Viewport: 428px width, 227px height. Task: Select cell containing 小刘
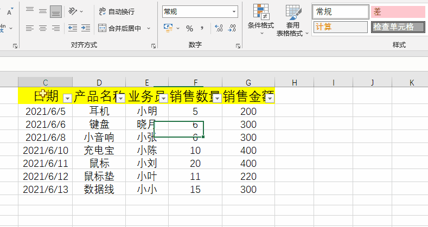147,164
